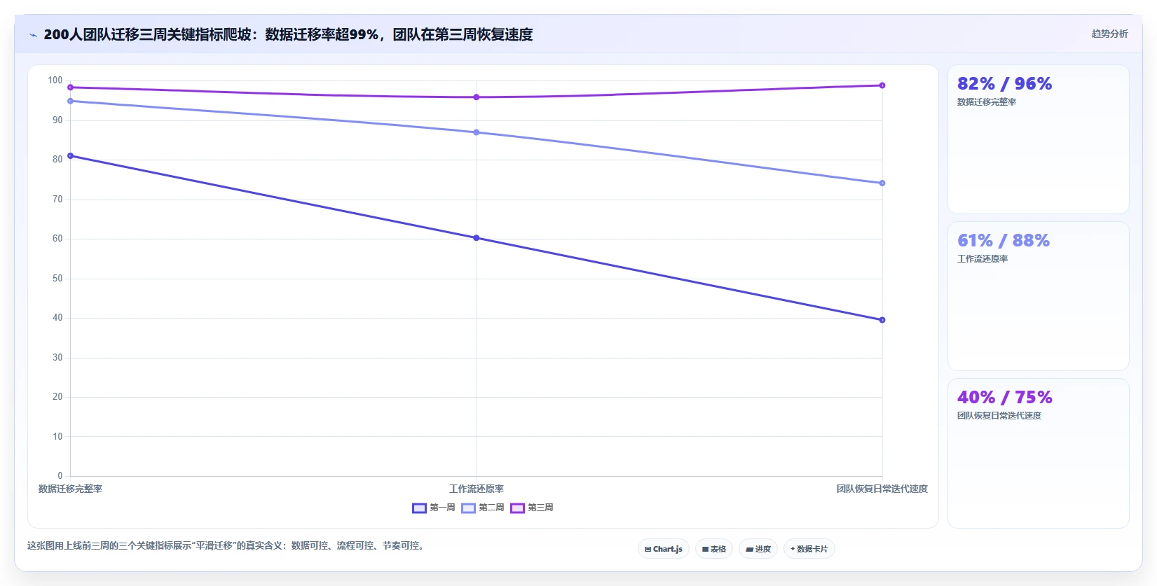Click the 第一周 point at 数据迁移完整率
The height and width of the screenshot is (586, 1157).
(x=70, y=156)
